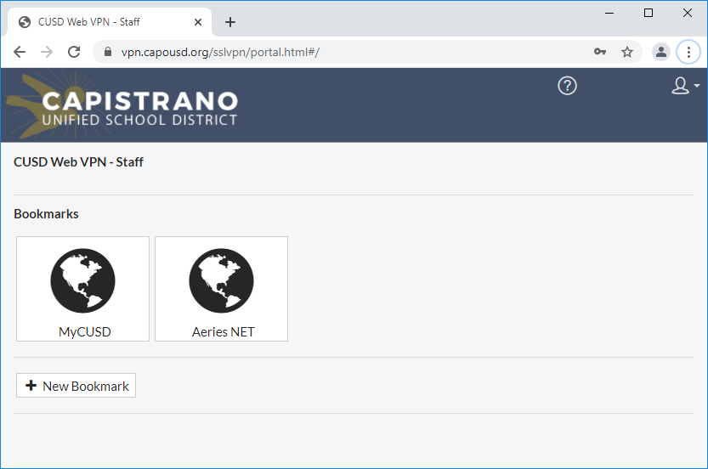Close the Chrome window
This screenshot has height=469, width=708.
[x=688, y=13]
